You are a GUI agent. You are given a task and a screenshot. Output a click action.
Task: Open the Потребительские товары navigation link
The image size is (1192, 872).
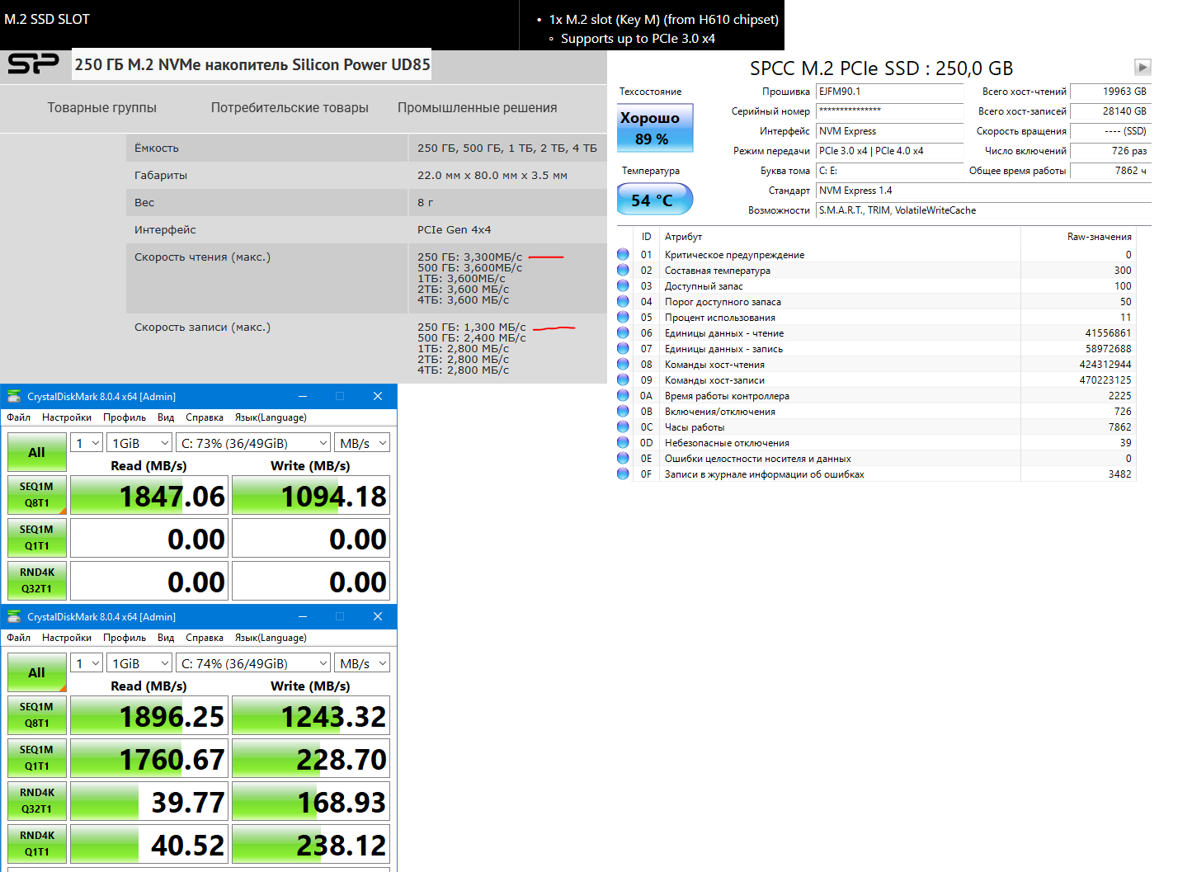[x=290, y=108]
